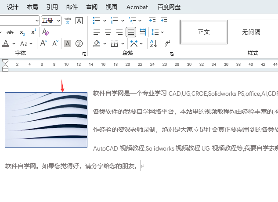Click the first line indent ruler marker
This screenshot has height=202, width=278.
point(5,61)
